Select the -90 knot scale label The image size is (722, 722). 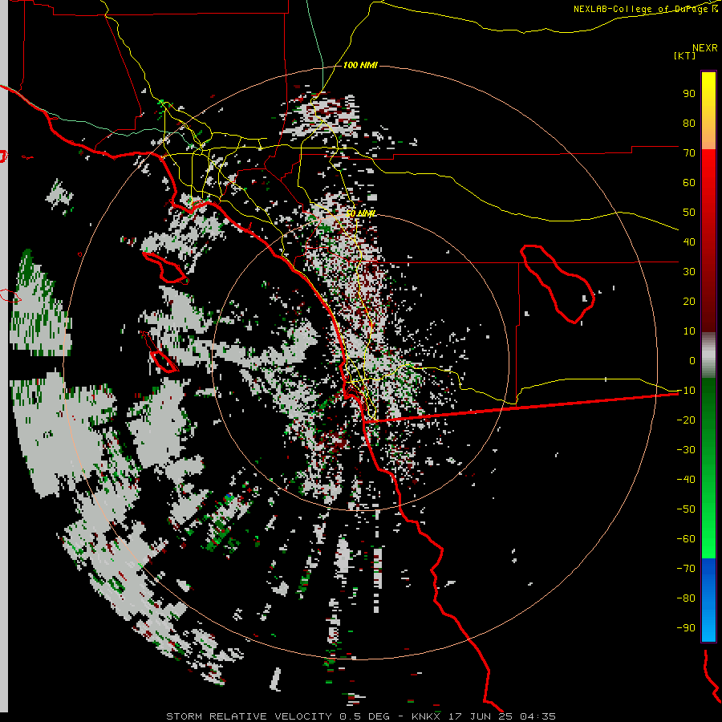point(686,627)
